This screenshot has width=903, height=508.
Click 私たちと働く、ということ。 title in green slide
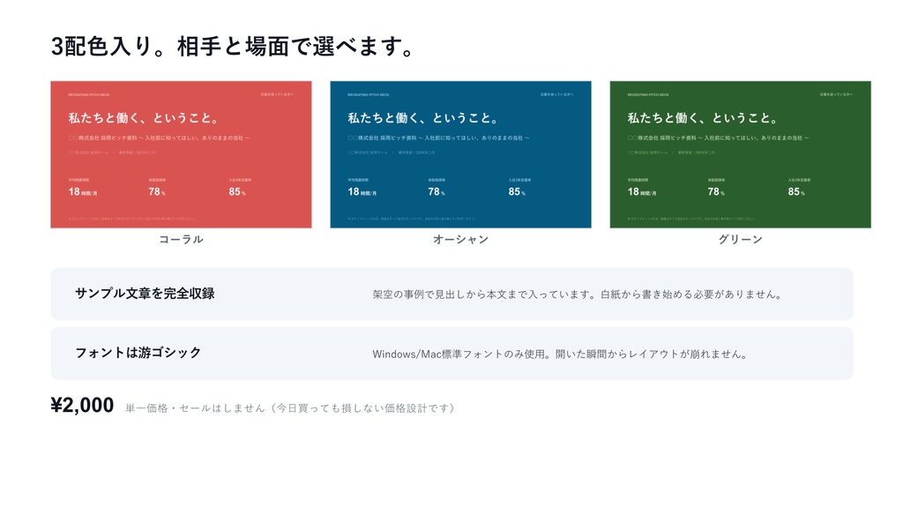tap(704, 118)
